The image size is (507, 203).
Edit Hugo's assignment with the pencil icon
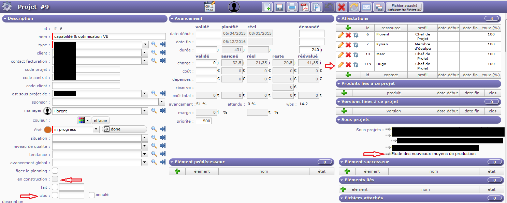point(341,65)
